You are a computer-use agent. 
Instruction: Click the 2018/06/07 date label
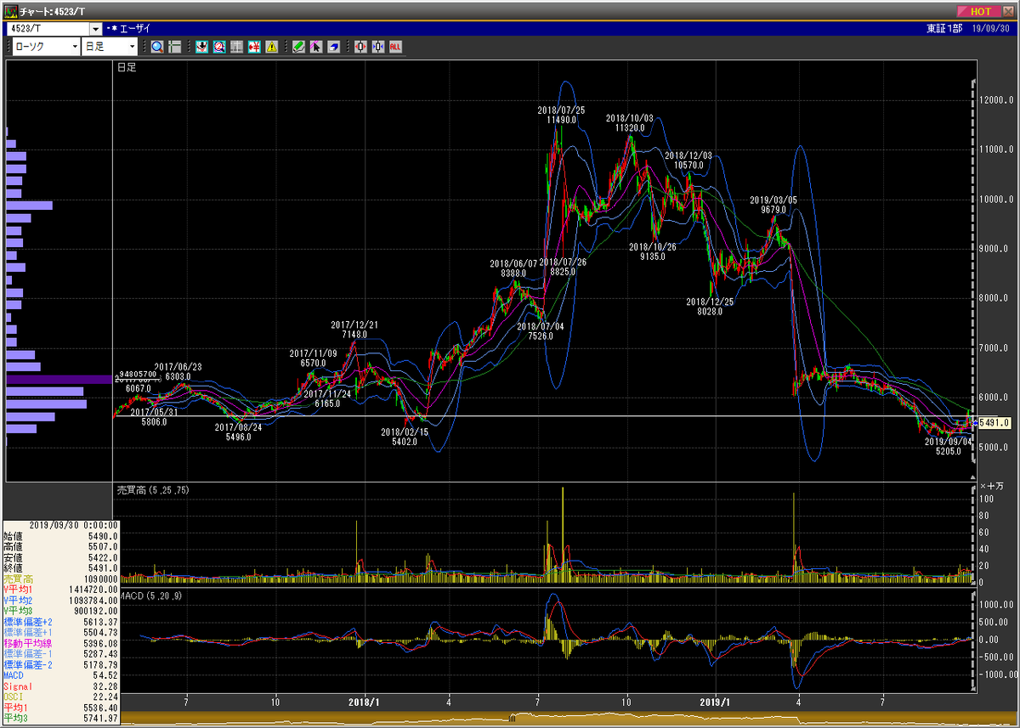click(513, 263)
